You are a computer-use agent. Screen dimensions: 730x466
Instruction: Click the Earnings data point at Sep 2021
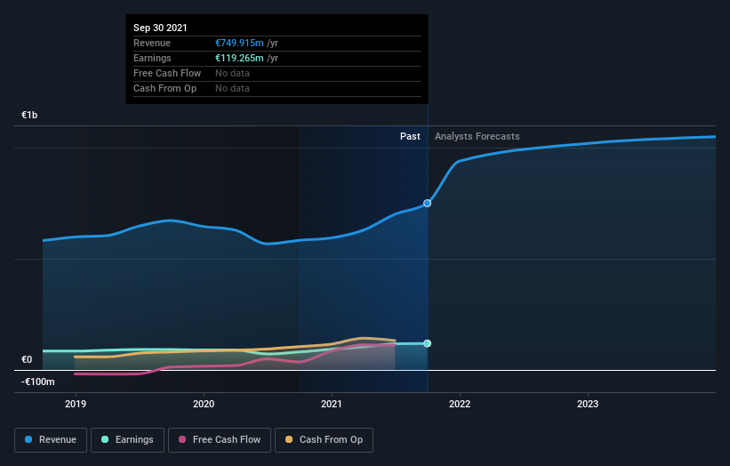point(427,343)
